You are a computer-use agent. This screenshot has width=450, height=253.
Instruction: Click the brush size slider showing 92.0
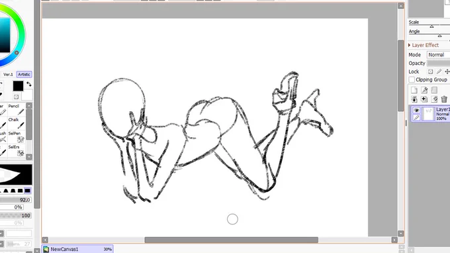[15, 200]
